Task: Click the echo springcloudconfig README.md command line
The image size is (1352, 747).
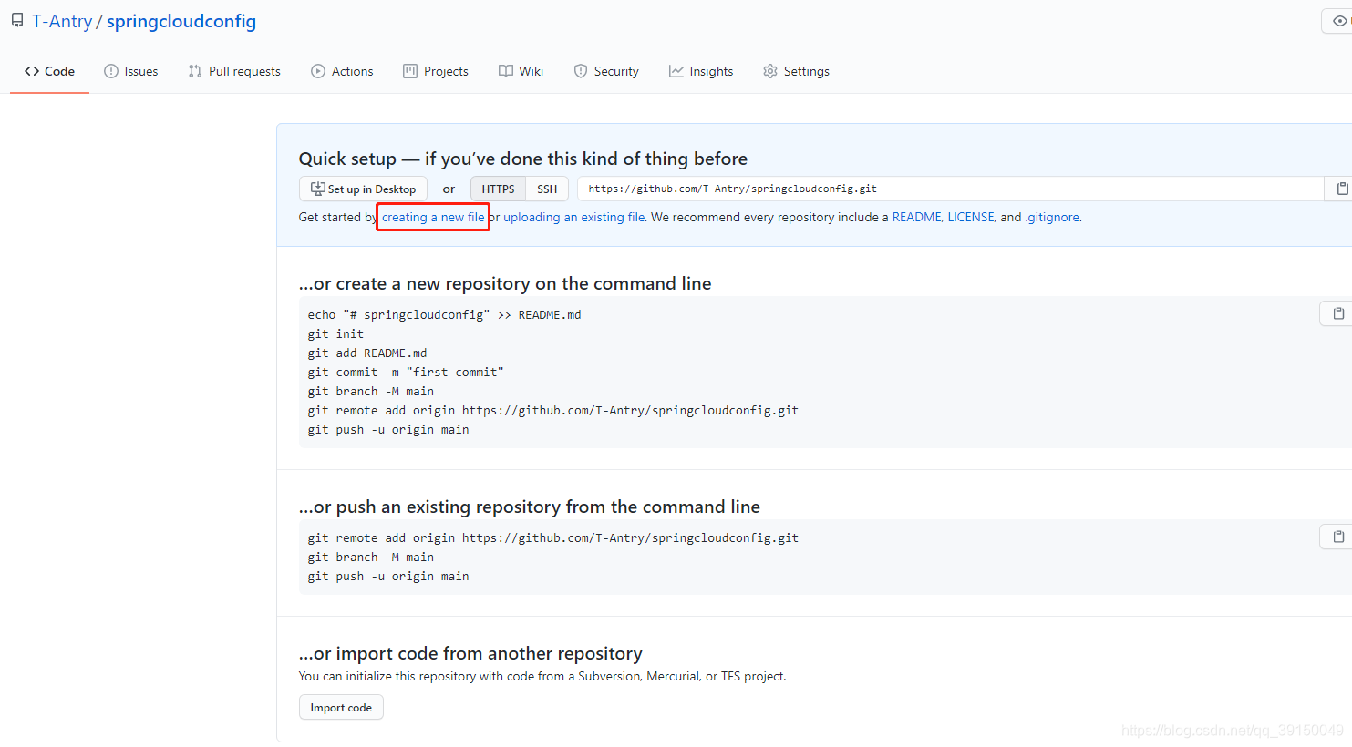Action: point(444,314)
